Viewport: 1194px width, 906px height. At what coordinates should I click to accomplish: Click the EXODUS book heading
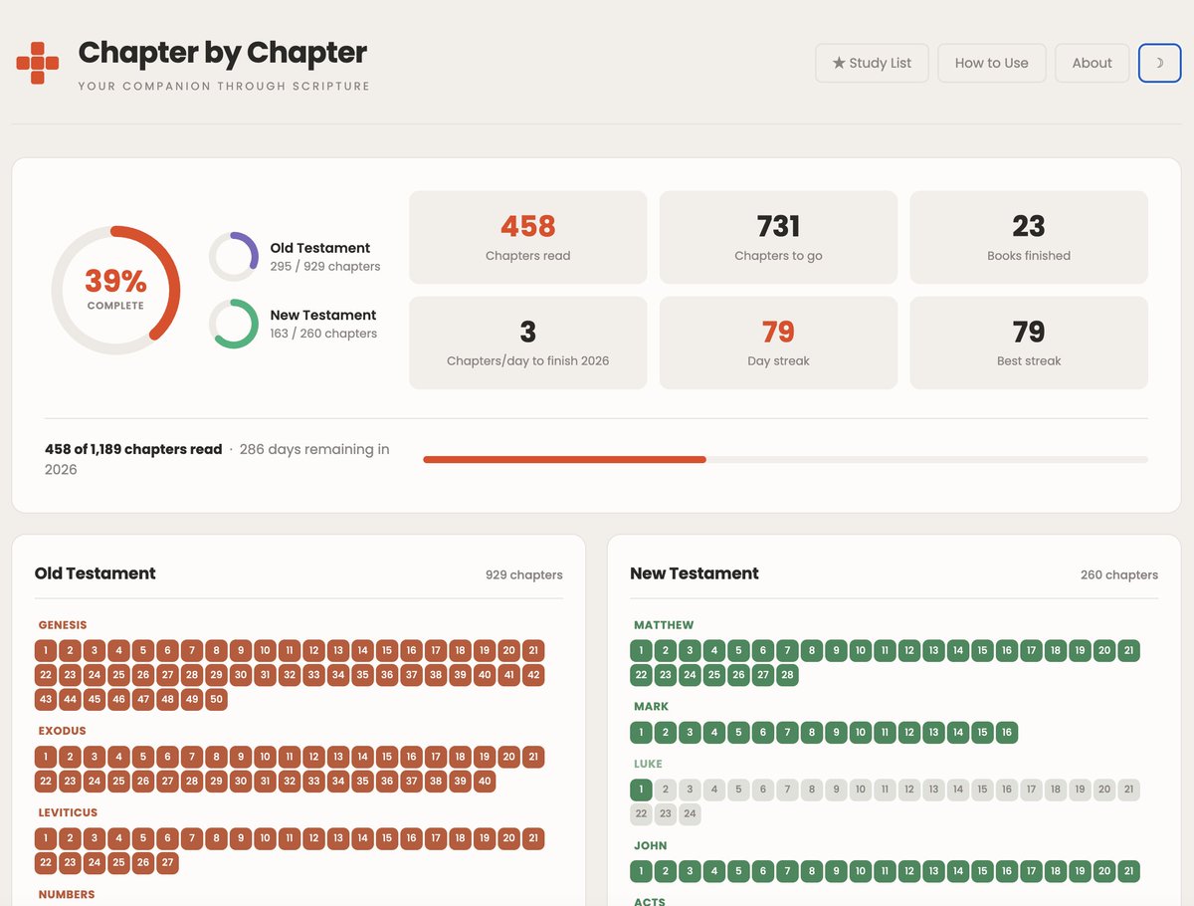tap(63, 731)
